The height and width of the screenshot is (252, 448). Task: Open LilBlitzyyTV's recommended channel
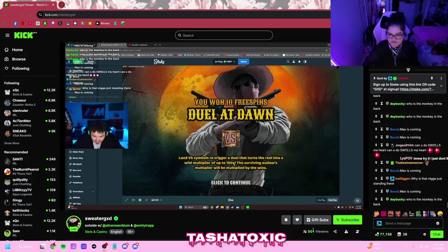pos(30,192)
